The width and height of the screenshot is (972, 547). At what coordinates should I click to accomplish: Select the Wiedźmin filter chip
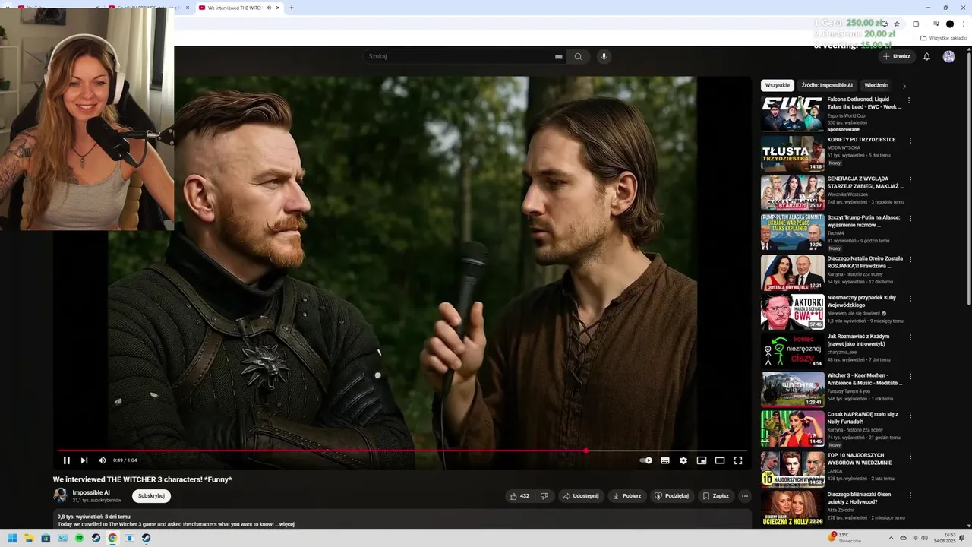point(876,86)
